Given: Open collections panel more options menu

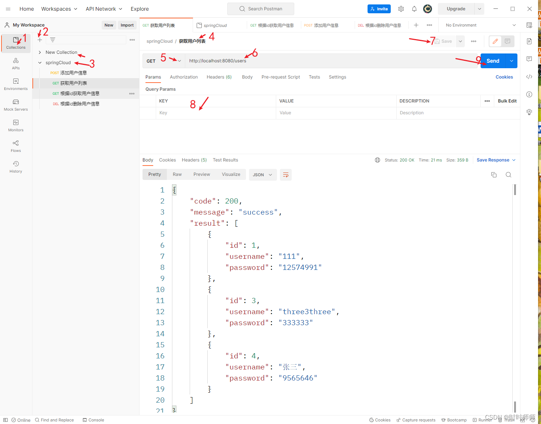Looking at the screenshot, I should point(132,40).
